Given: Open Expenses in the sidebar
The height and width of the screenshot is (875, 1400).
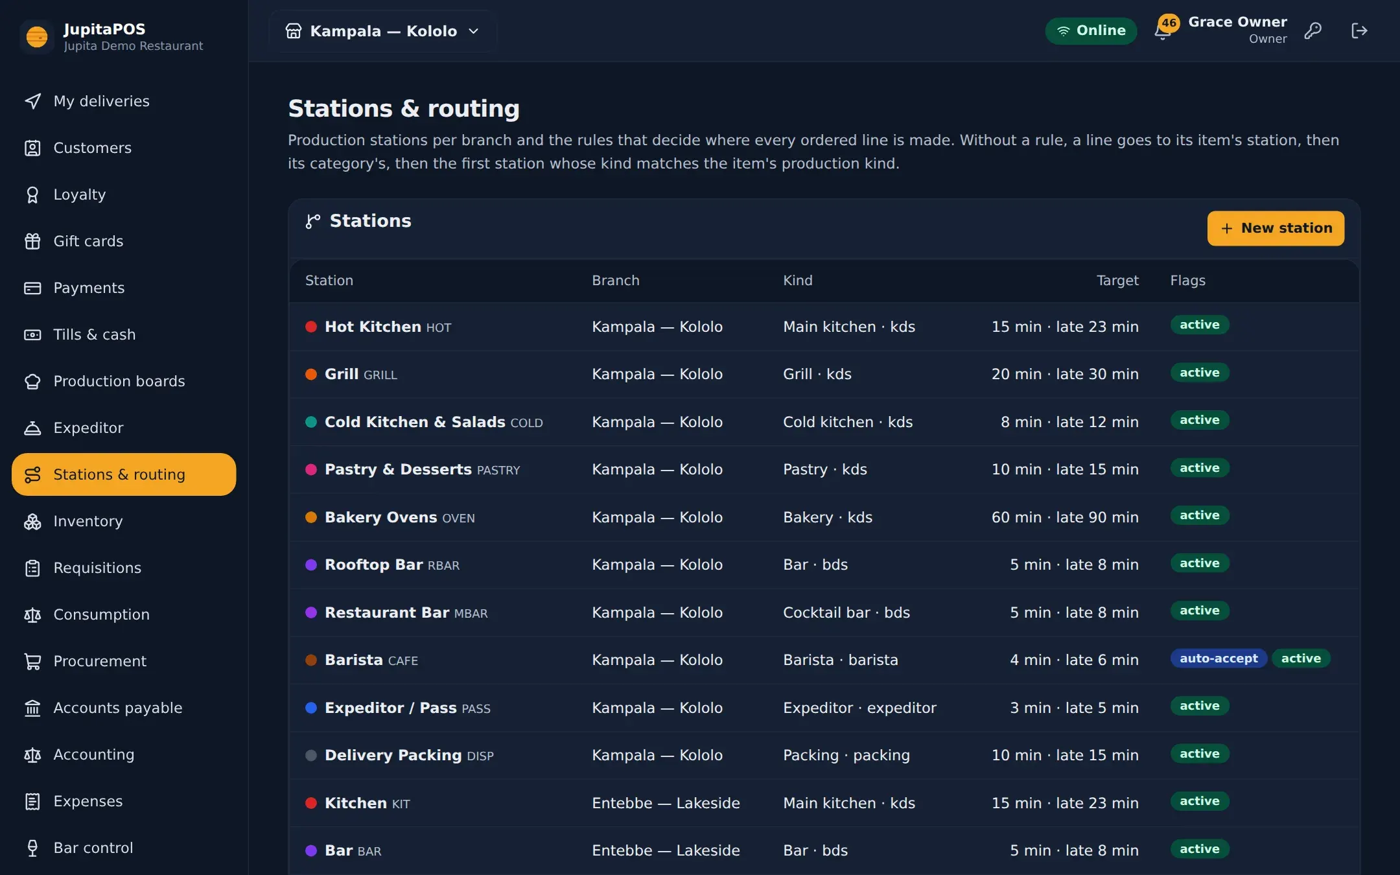Looking at the screenshot, I should coord(124,801).
